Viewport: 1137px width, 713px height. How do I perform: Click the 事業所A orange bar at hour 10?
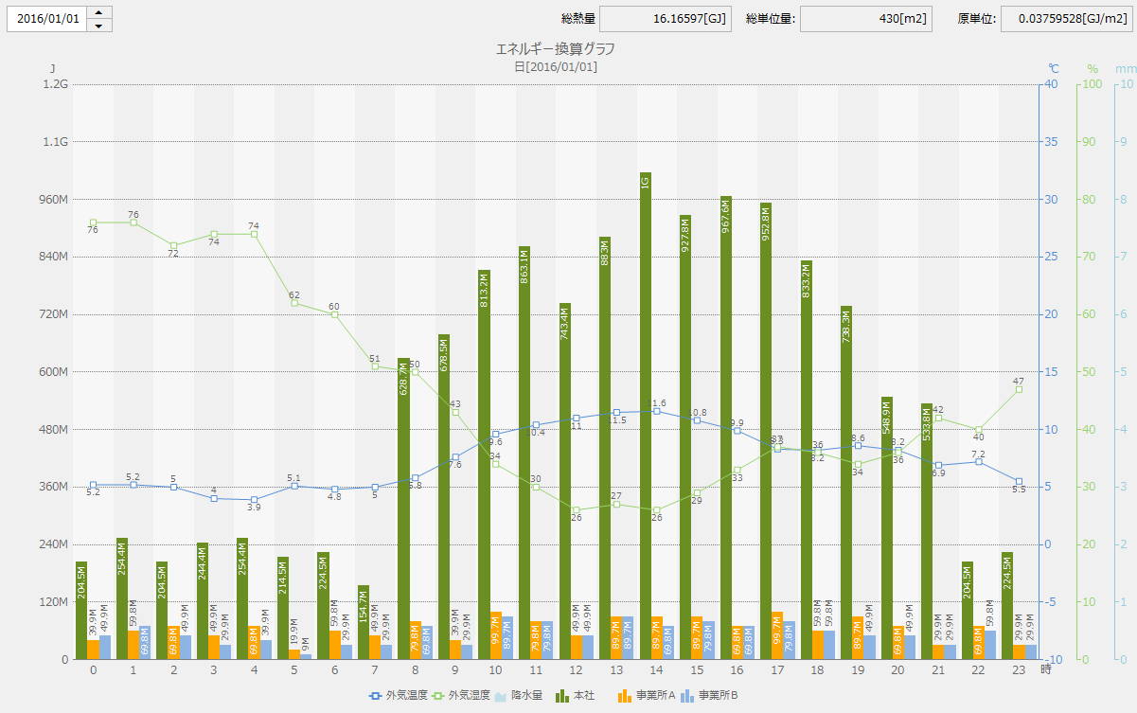(x=495, y=635)
